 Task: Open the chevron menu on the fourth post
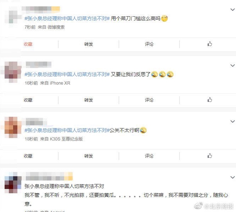233,177
